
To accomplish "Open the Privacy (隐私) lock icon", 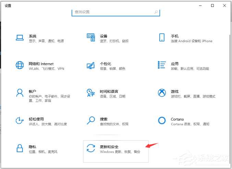I will tap(20, 148).
